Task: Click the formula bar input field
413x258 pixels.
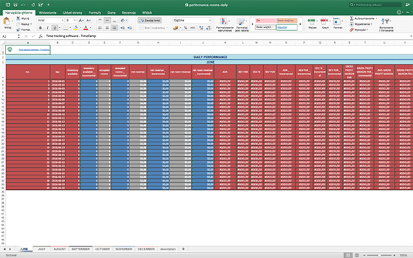Action: pos(226,36)
